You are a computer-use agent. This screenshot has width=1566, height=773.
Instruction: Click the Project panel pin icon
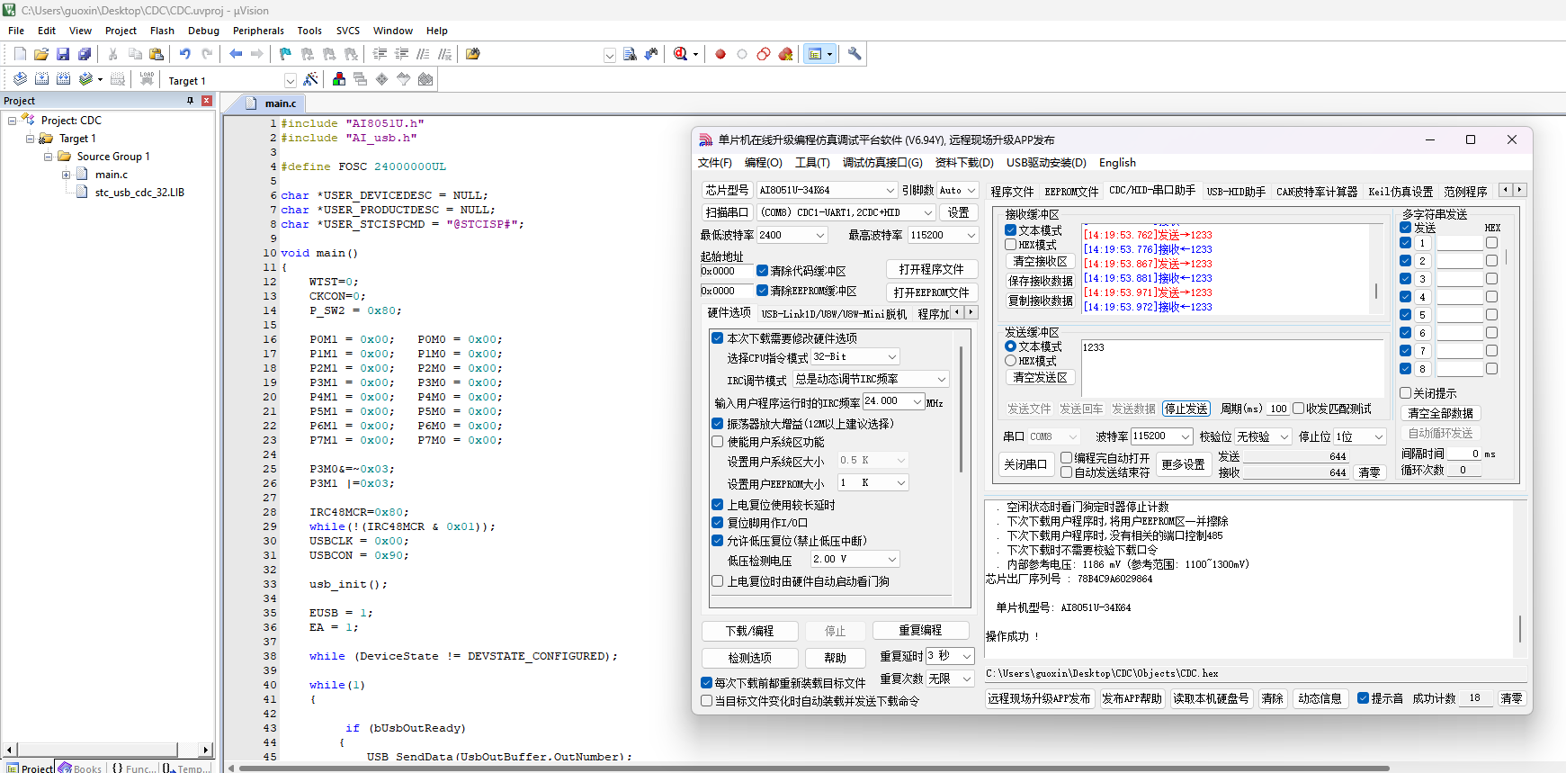(x=190, y=101)
